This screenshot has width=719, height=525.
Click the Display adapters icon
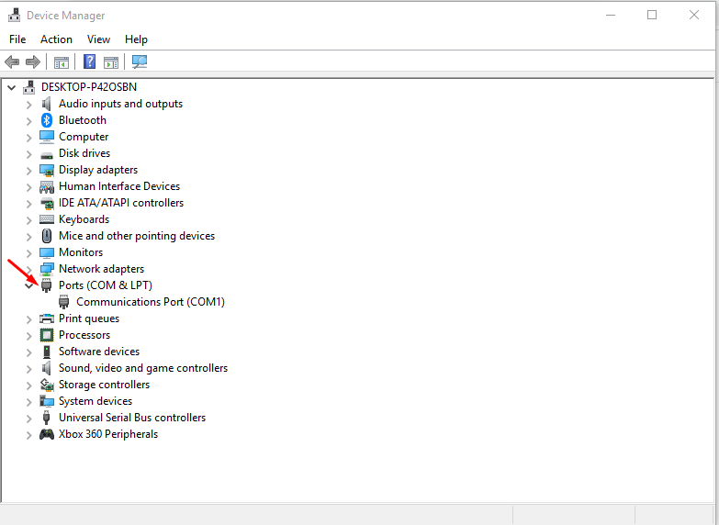(46, 170)
